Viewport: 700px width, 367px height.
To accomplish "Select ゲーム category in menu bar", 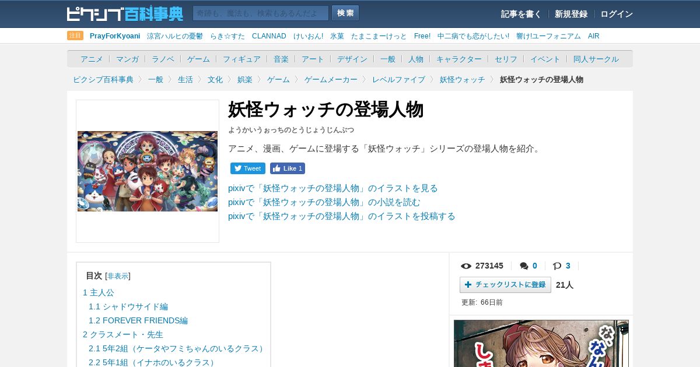I will click(198, 59).
